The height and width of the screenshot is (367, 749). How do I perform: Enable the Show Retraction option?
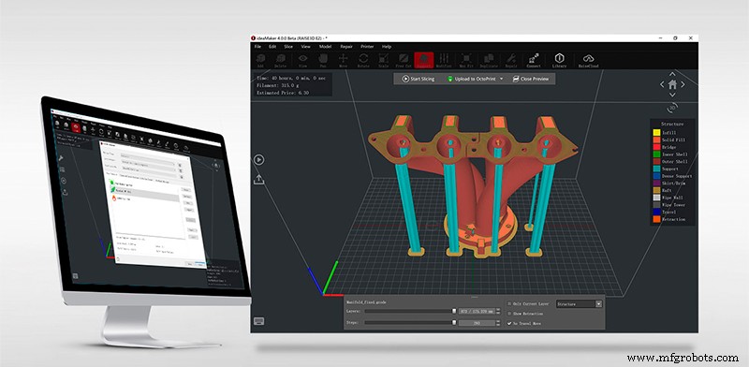509,314
